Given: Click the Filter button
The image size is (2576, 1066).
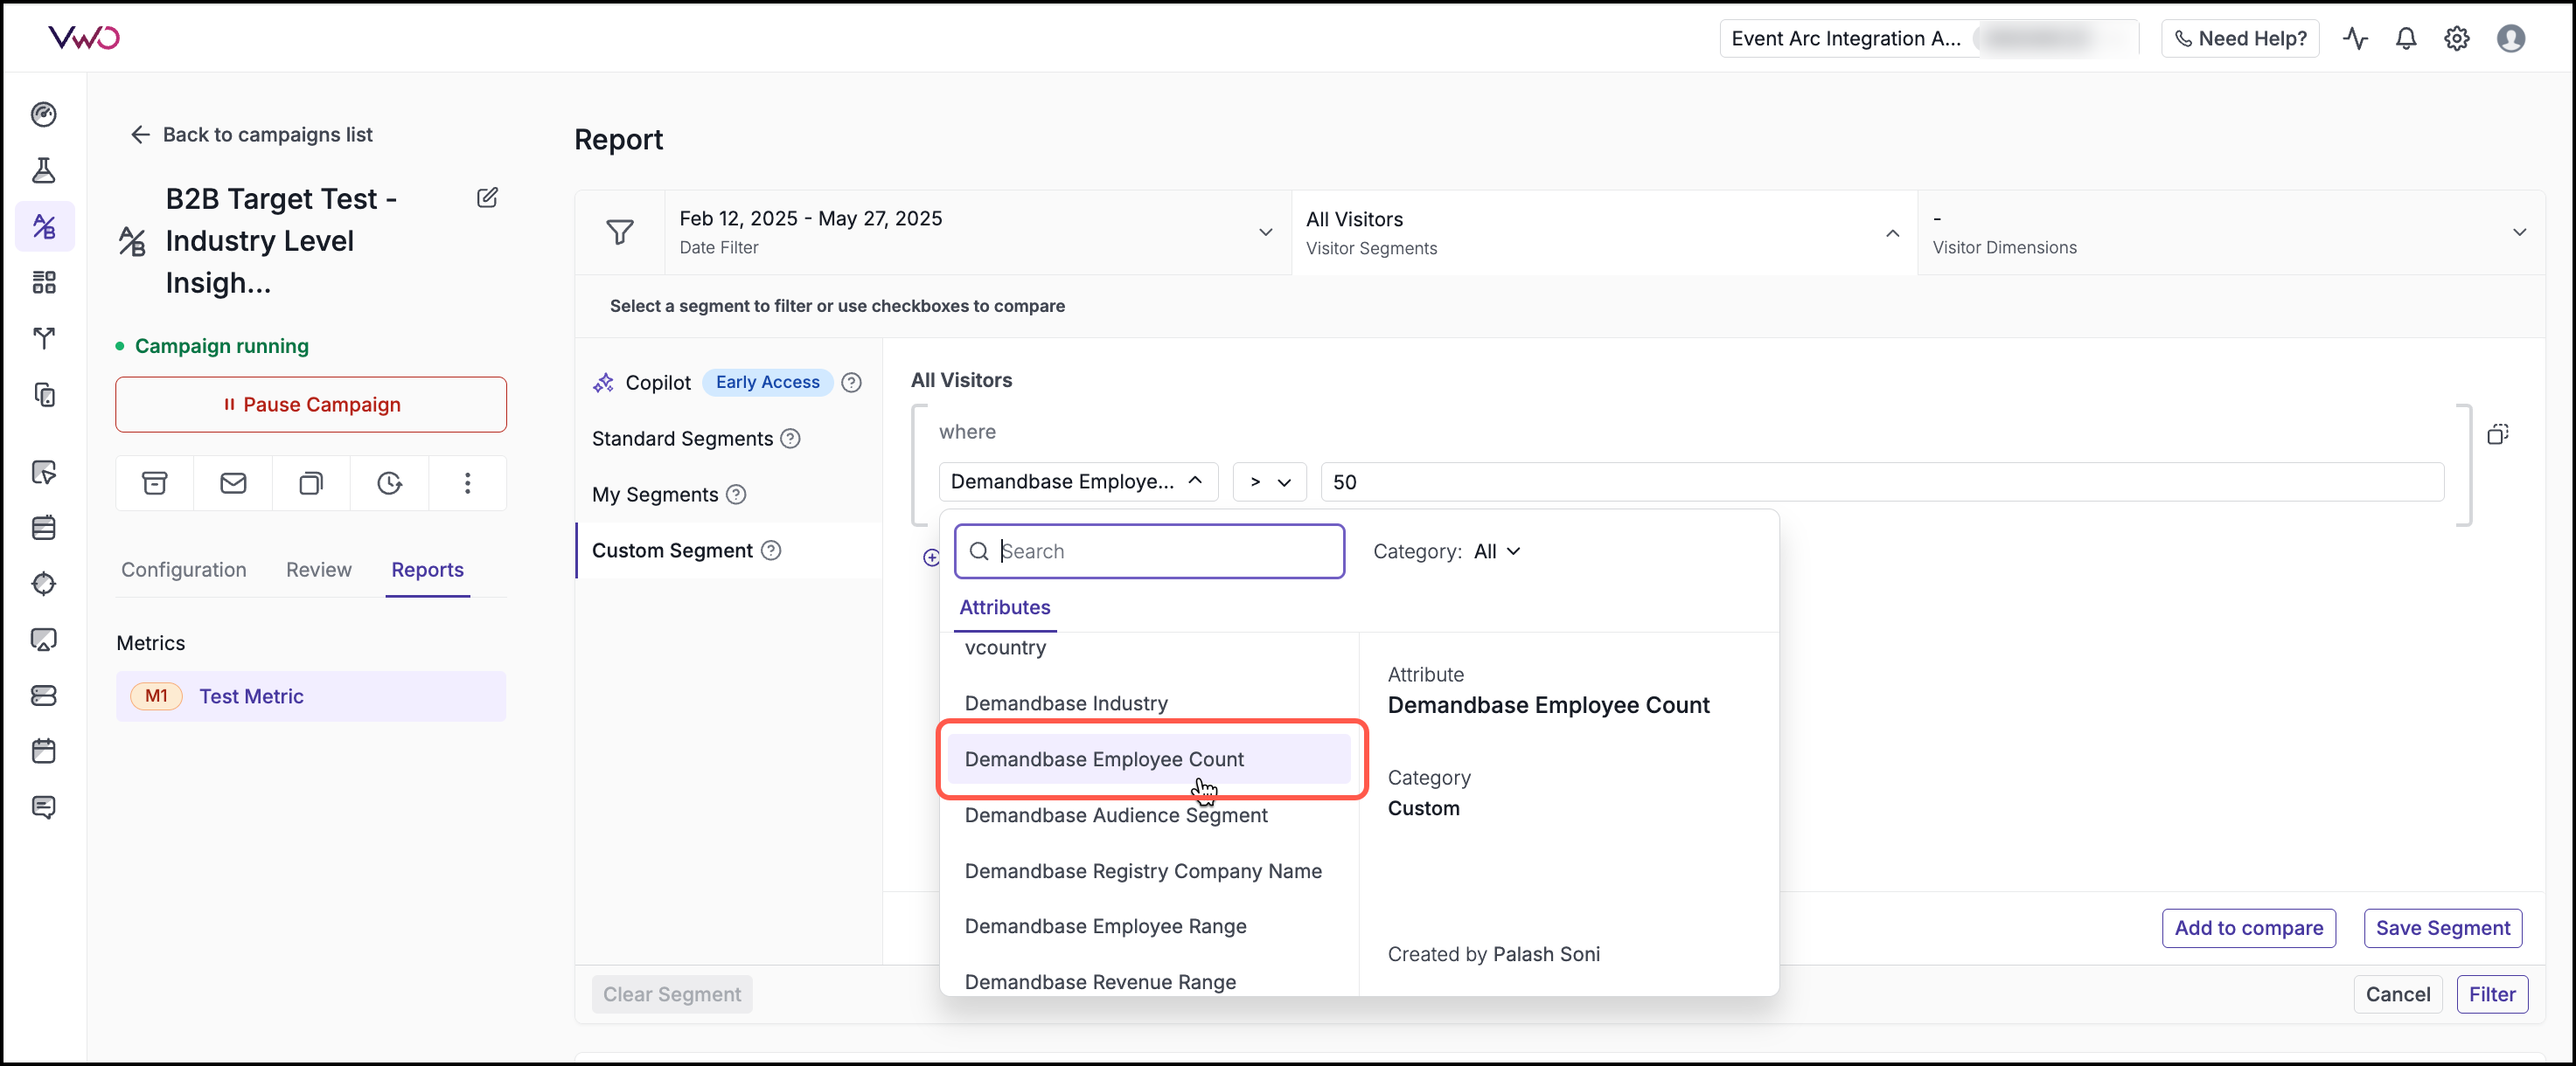Looking at the screenshot, I should pyautogui.click(x=2491, y=995).
